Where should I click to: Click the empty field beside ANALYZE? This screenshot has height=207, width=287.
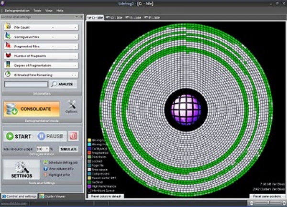click(x=26, y=84)
